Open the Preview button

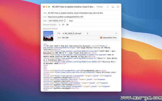click(x=100, y=7)
